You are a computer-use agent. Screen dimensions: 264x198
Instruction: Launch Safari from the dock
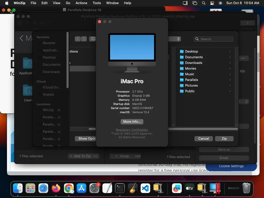tap(43, 188)
